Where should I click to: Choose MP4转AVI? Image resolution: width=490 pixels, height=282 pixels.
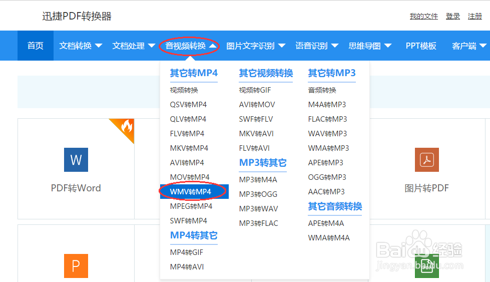coord(187,267)
